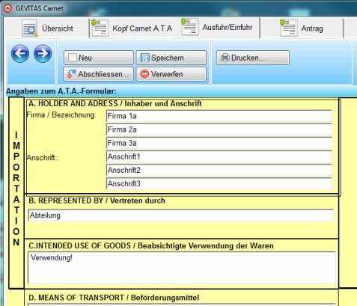The height and width of the screenshot is (306, 357).
Task: Click the document icon beside Antrag
Action: [288, 28]
